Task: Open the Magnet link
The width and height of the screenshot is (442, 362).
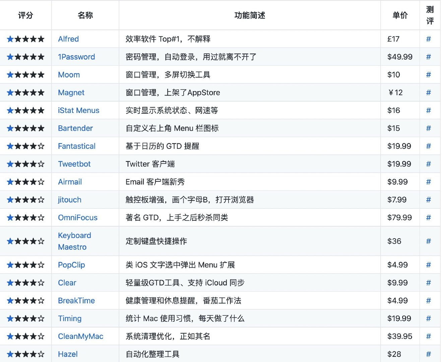Action: pyautogui.click(x=71, y=93)
